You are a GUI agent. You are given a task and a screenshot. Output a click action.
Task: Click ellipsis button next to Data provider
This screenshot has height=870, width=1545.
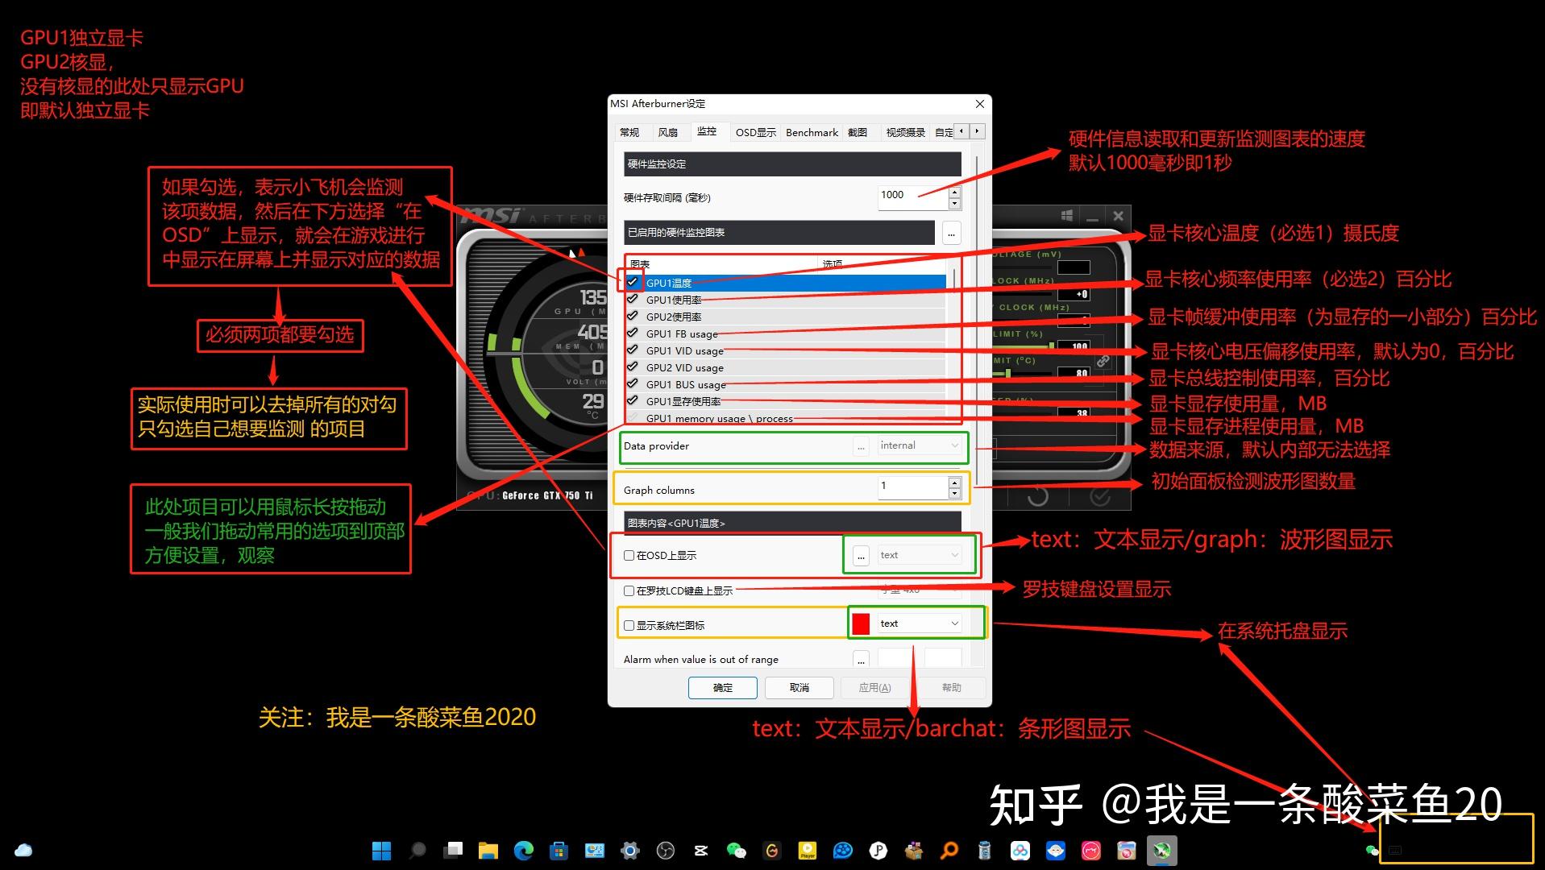point(862,445)
